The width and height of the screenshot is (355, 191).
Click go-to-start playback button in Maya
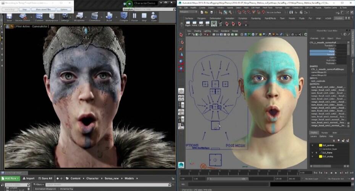316,173
